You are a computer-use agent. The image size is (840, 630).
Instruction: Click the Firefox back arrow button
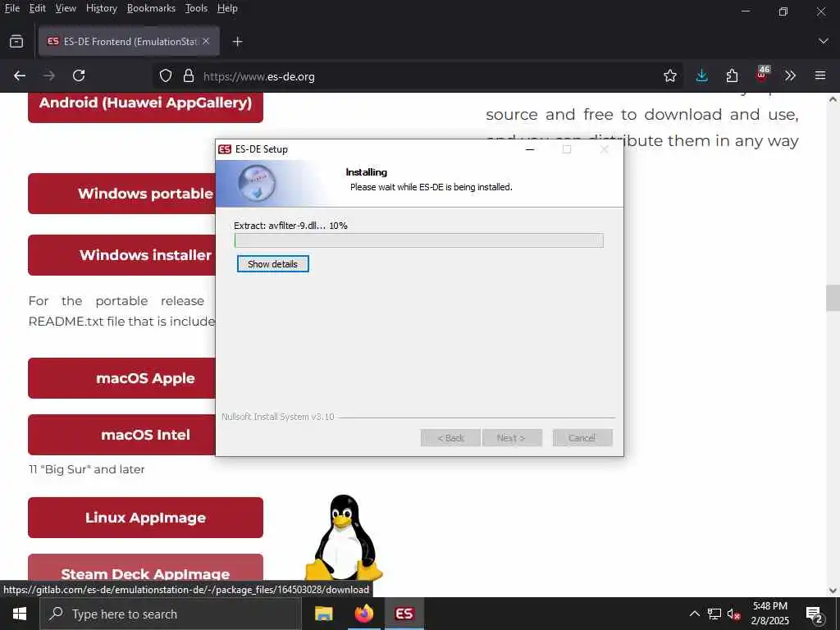[x=20, y=76]
